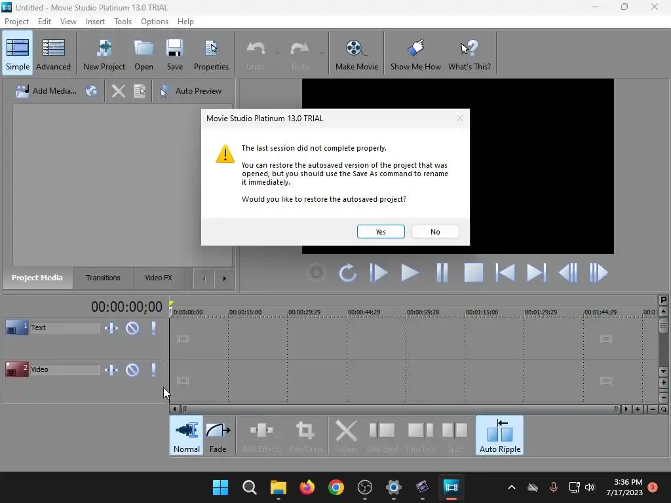Open the Undo history dropdown arrow
The width and height of the screenshot is (671, 503).
(277, 53)
